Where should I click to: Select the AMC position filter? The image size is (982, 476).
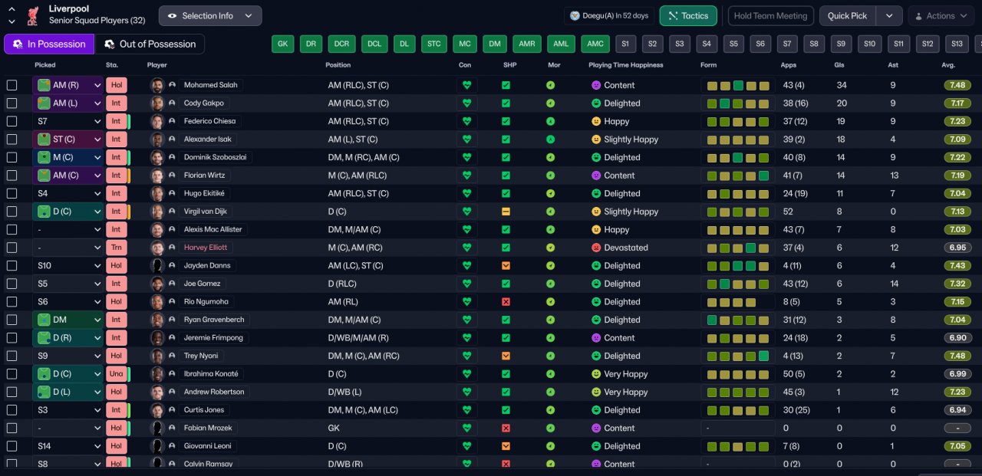tap(595, 44)
